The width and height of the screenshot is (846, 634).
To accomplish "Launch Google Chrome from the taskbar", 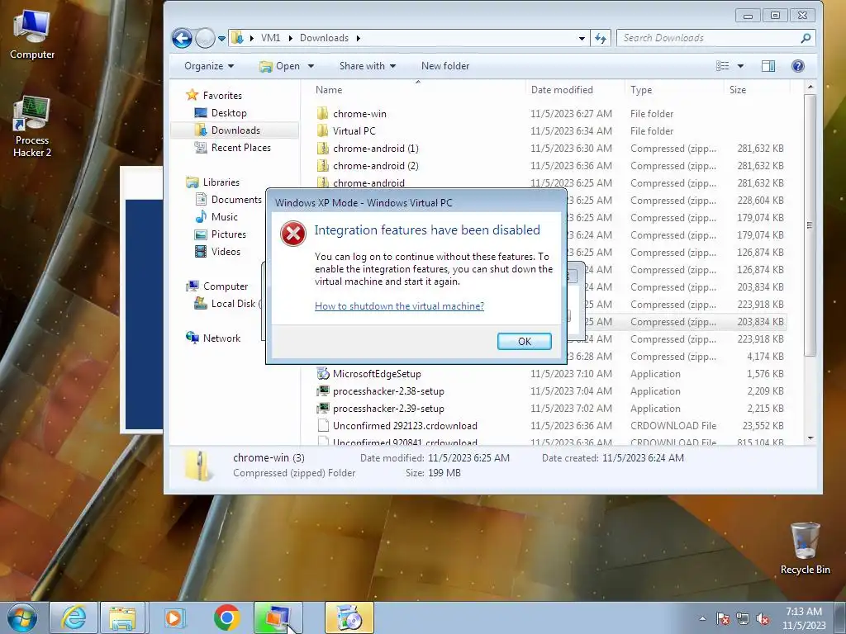I will click(226, 617).
